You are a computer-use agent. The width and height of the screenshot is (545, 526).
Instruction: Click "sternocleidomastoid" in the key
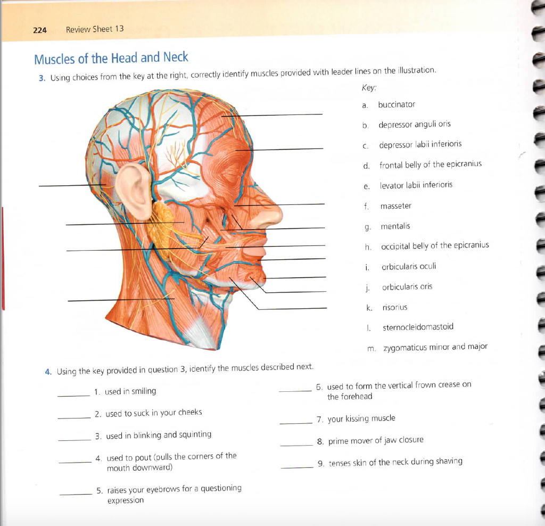pyautogui.click(x=418, y=327)
